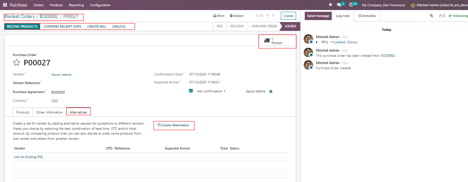Switch to the Products tab
The height and width of the screenshot is (182, 468).
(x=23, y=112)
